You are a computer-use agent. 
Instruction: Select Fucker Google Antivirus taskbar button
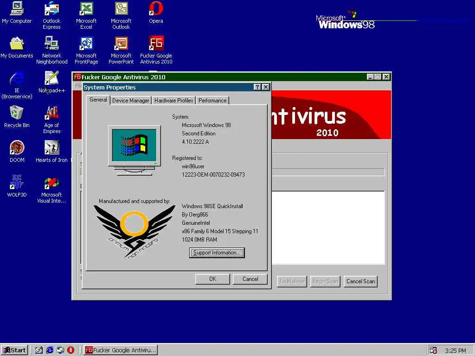tap(121, 350)
